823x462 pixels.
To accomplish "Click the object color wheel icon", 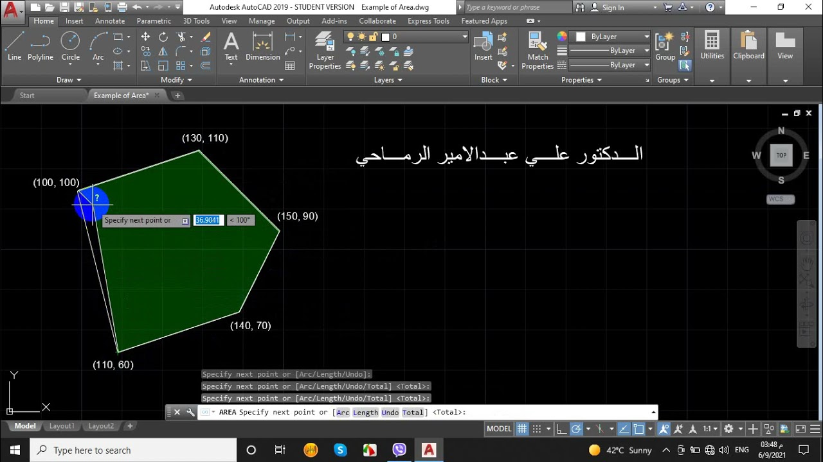I will point(562,37).
